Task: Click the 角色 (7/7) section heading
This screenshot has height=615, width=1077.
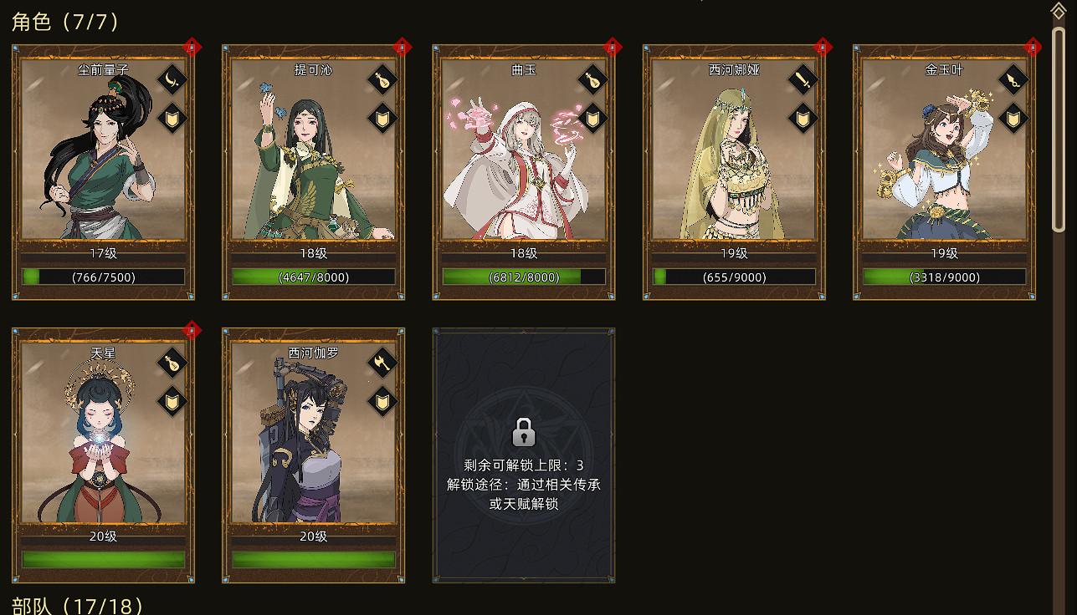Action: [x=66, y=21]
